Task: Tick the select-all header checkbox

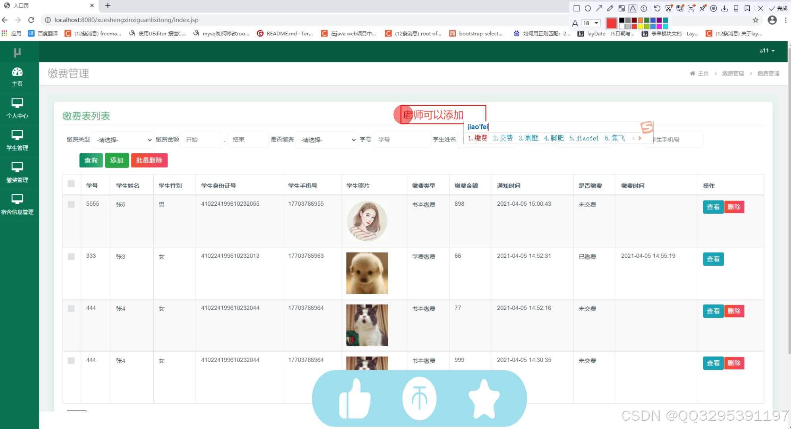Action: click(x=71, y=184)
